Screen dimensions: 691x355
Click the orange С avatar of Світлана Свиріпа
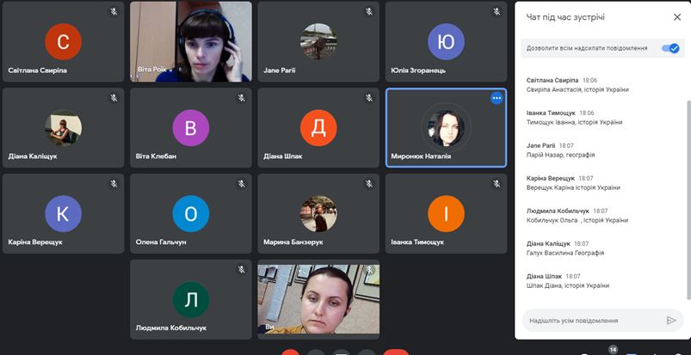point(63,41)
